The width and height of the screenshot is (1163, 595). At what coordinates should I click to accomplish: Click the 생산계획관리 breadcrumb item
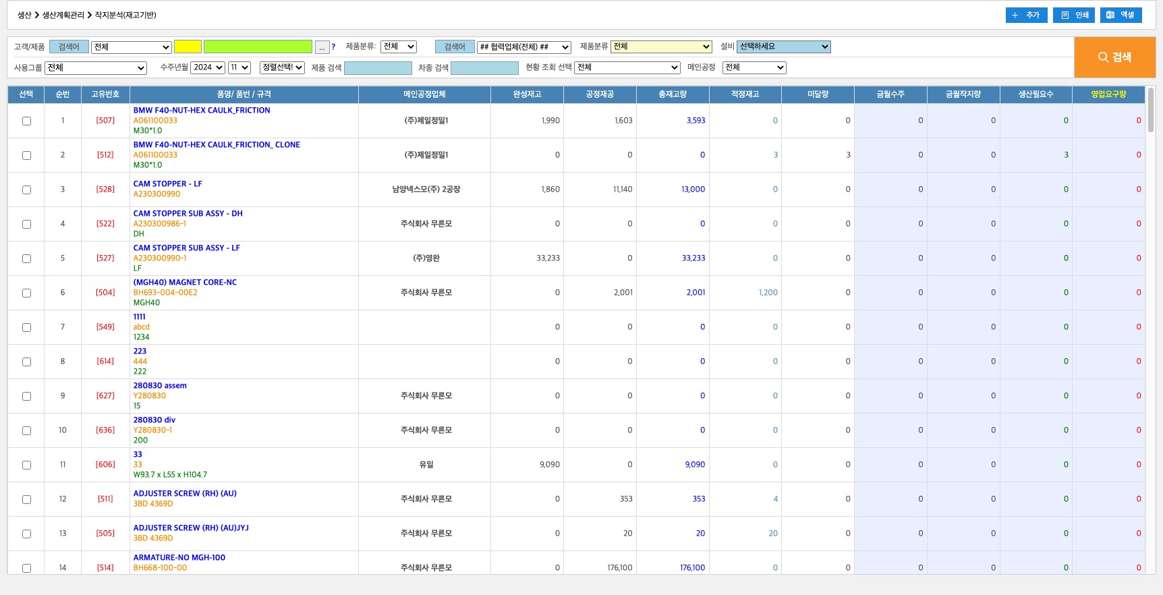click(63, 15)
